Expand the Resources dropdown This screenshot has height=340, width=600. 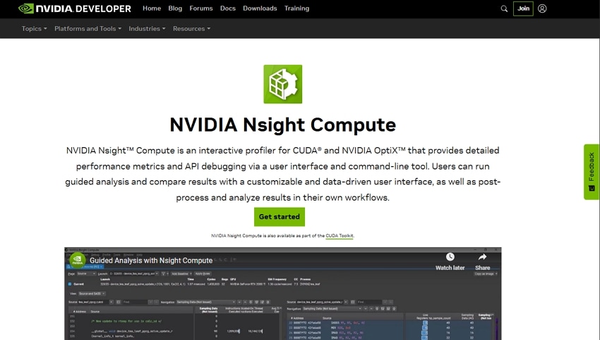[191, 29]
